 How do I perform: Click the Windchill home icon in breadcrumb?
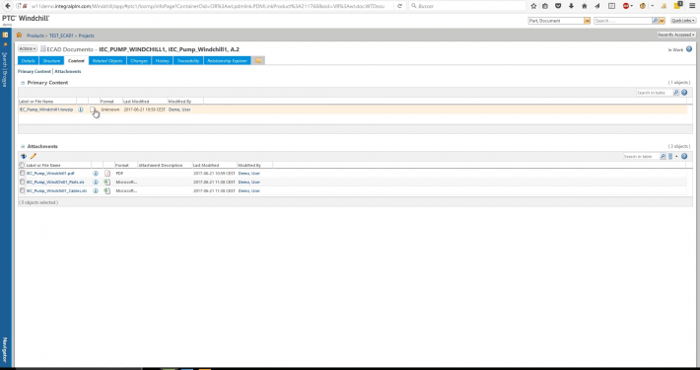(x=19, y=35)
